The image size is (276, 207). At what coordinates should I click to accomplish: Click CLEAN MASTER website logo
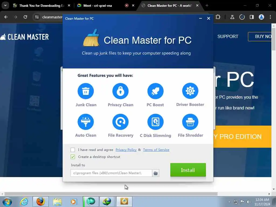pyautogui.click(x=25, y=37)
